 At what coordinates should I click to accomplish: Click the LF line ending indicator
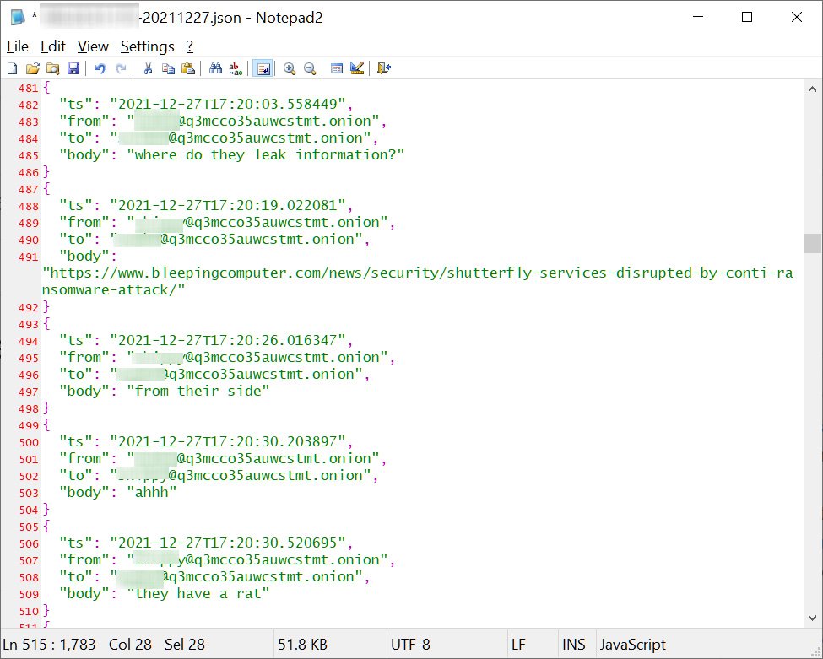point(518,644)
